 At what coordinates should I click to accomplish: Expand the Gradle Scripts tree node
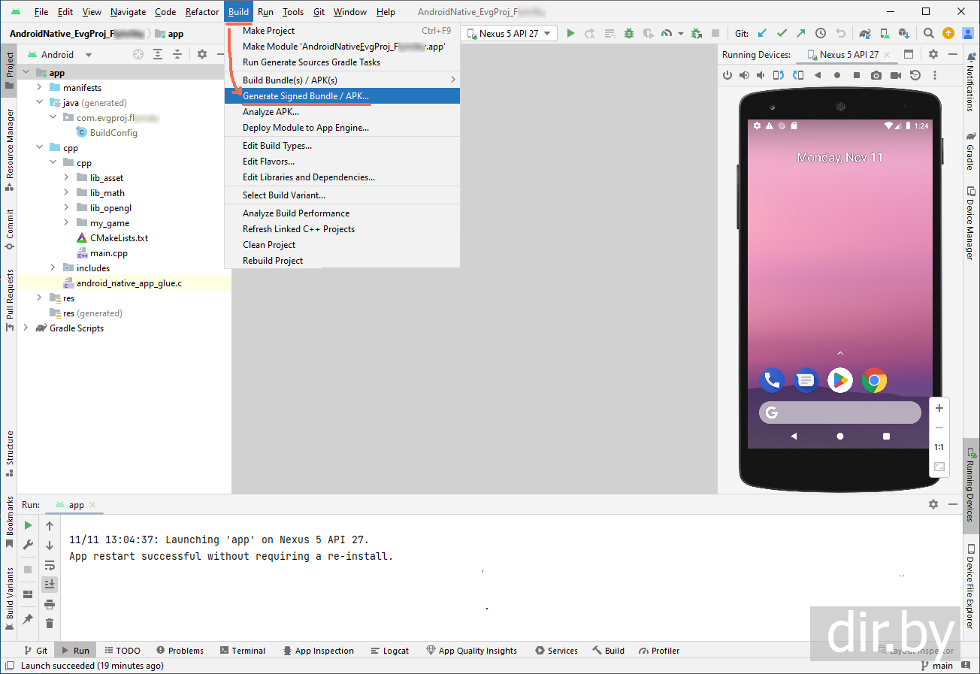tap(26, 328)
